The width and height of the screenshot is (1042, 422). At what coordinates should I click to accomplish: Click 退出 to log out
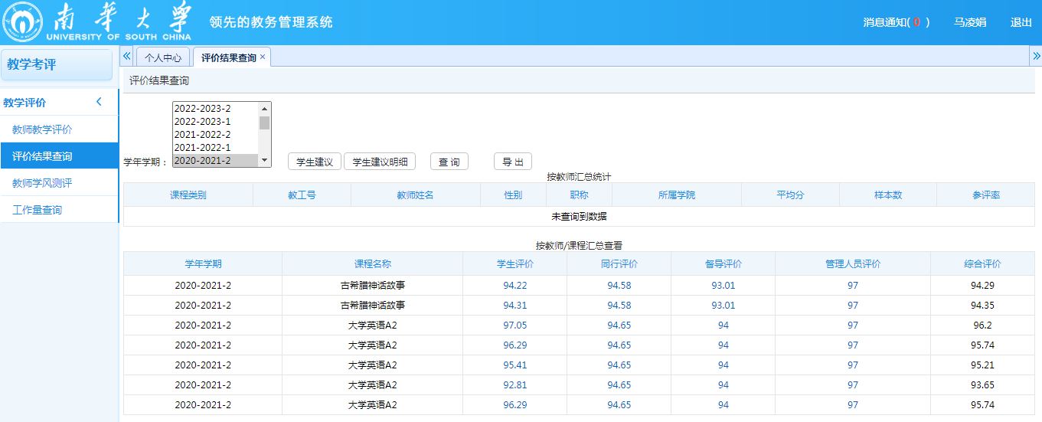(x=1021, y=22)
